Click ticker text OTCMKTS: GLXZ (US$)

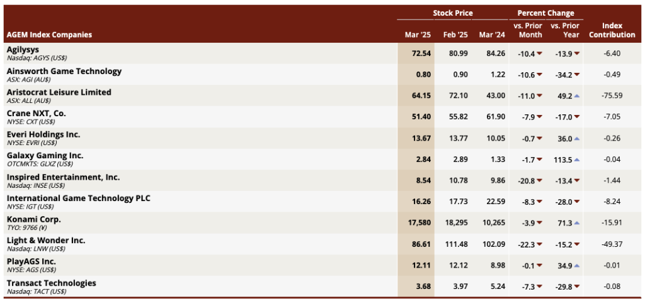(x=40, y=165)
